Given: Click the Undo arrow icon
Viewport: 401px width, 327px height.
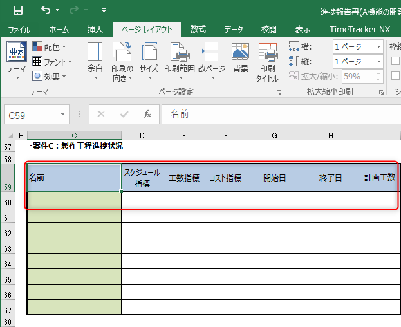Looking at the screenshot, I should click(x=45, y=10).
